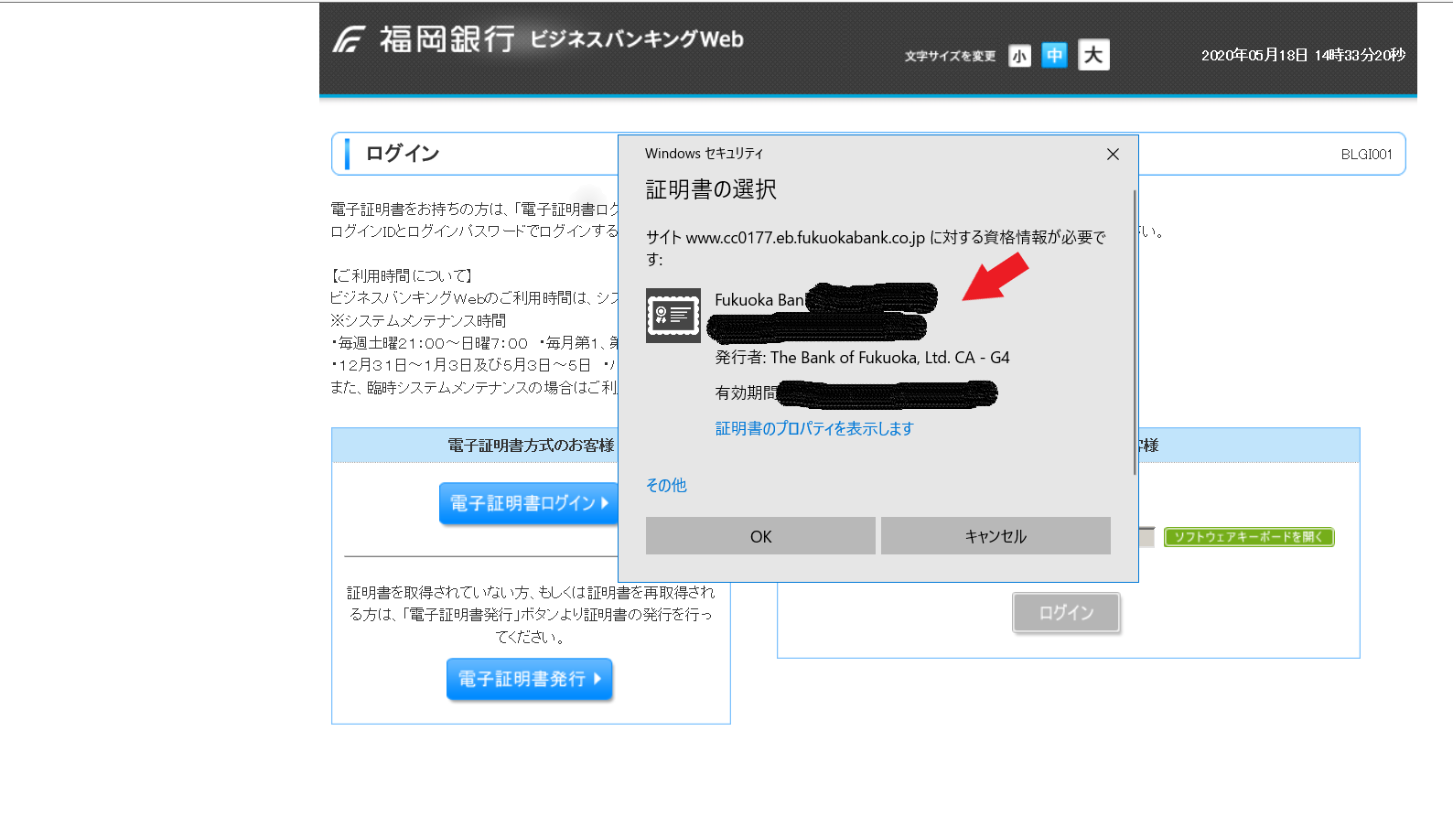Click the 証明書の選択 heading
The image size is (1453, 817).
tap(711, 189)
